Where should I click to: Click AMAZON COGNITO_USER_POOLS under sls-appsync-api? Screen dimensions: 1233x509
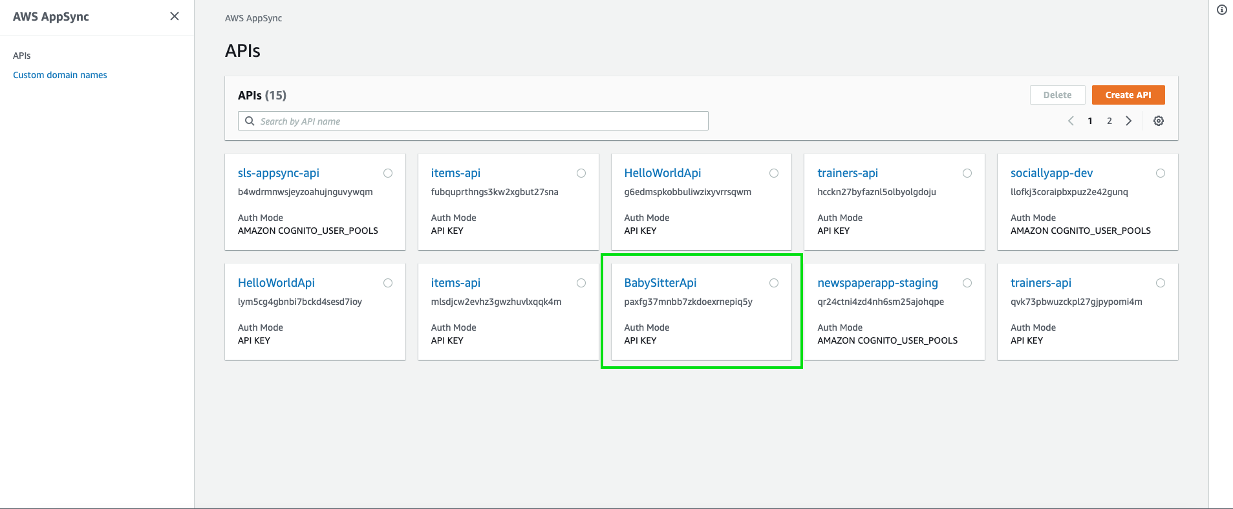[308, 231]
